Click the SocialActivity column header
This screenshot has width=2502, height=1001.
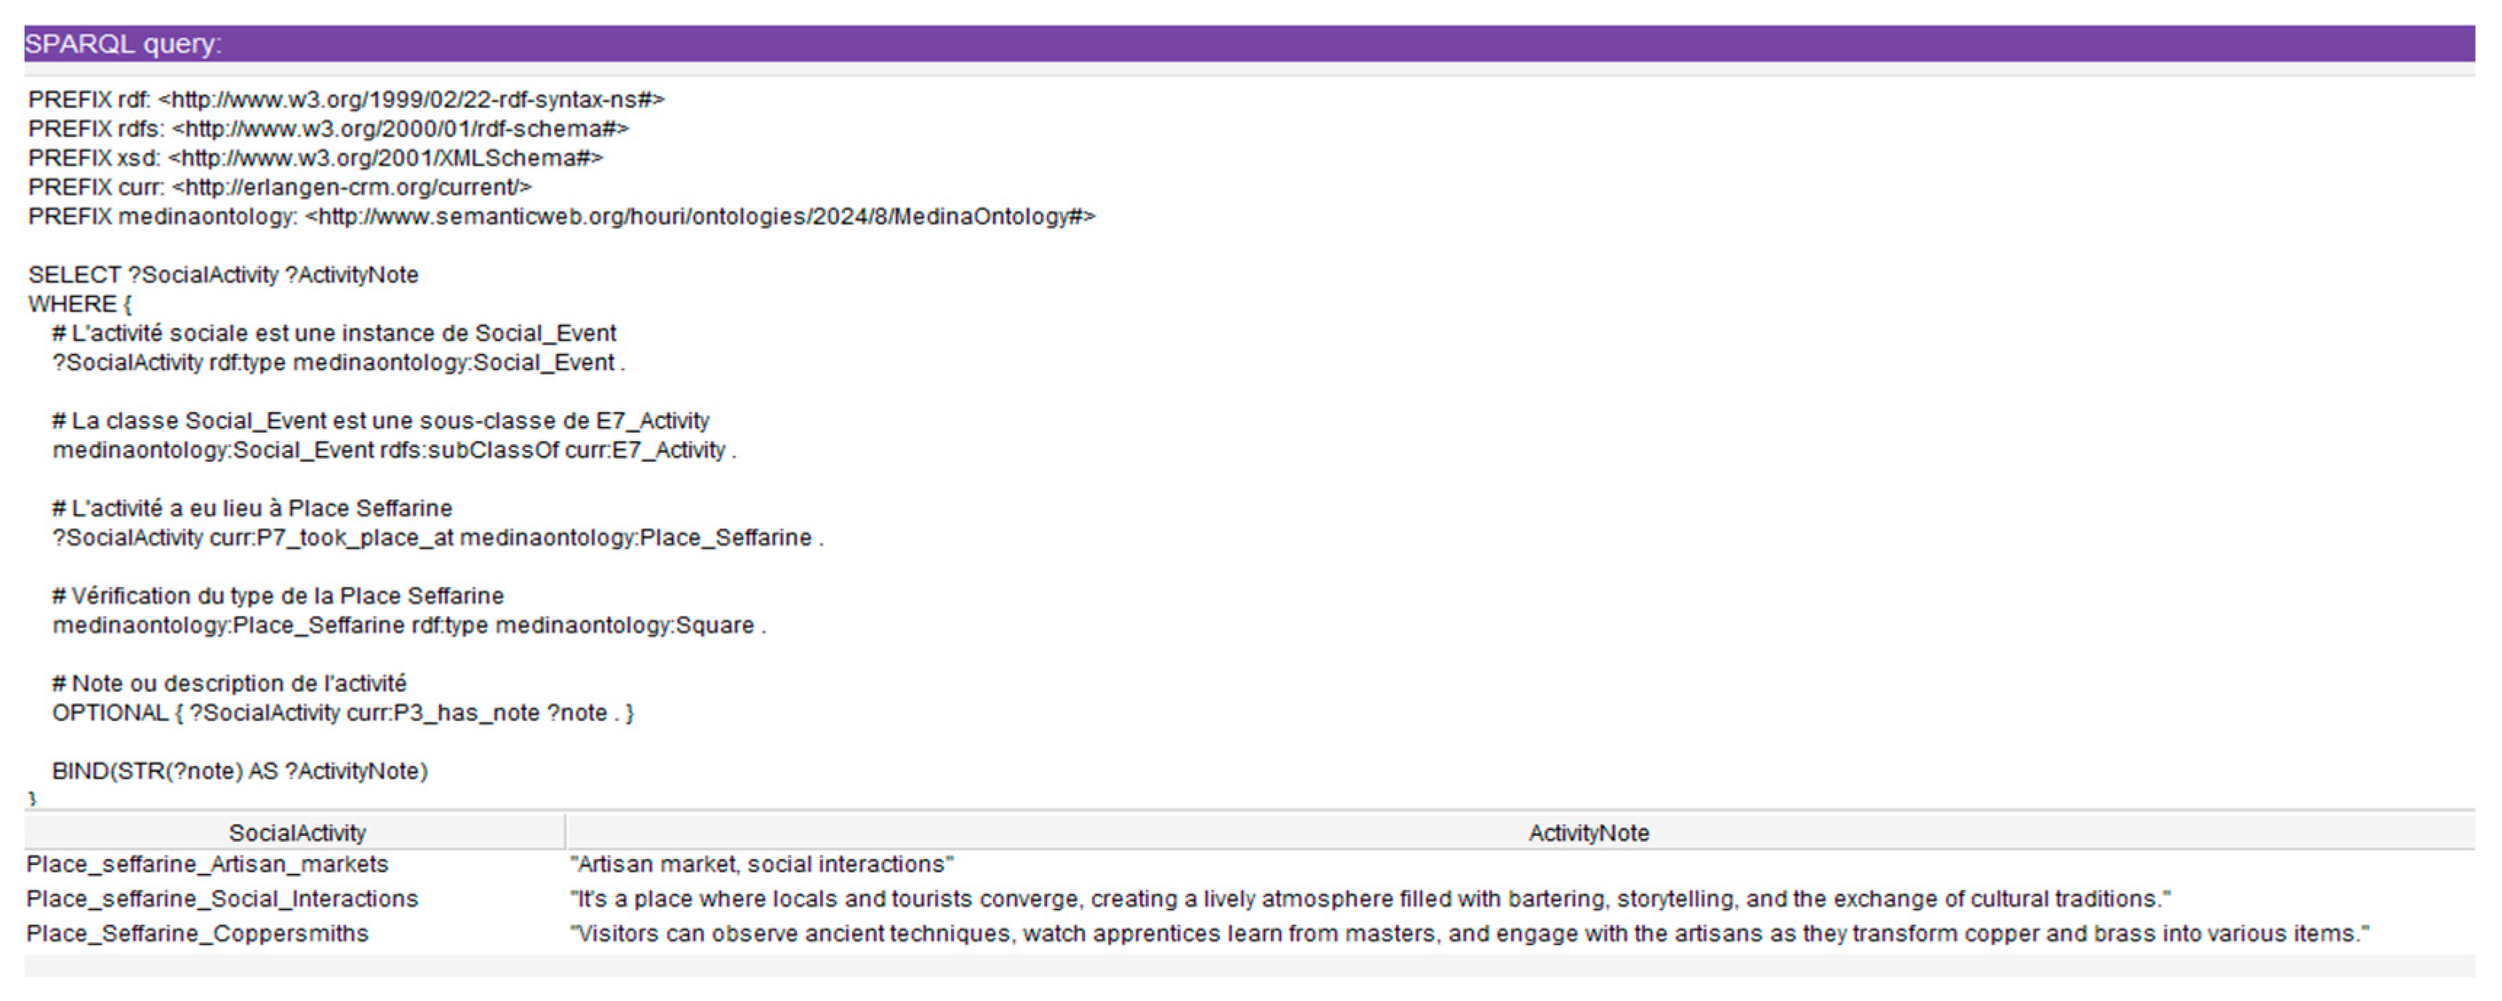click(296, 832)
